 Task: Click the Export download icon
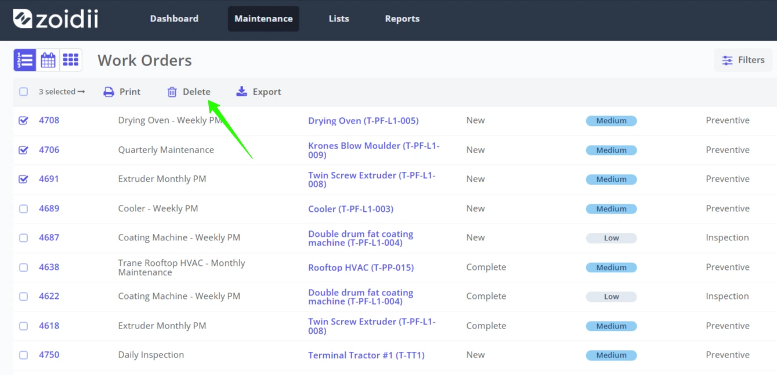[x=241, y=92]
